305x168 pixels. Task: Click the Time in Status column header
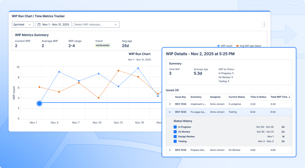[x=258, y=97]
